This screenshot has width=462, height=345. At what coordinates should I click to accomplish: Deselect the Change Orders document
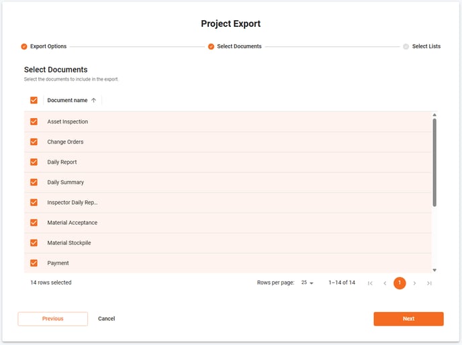(x=34, y=142)
